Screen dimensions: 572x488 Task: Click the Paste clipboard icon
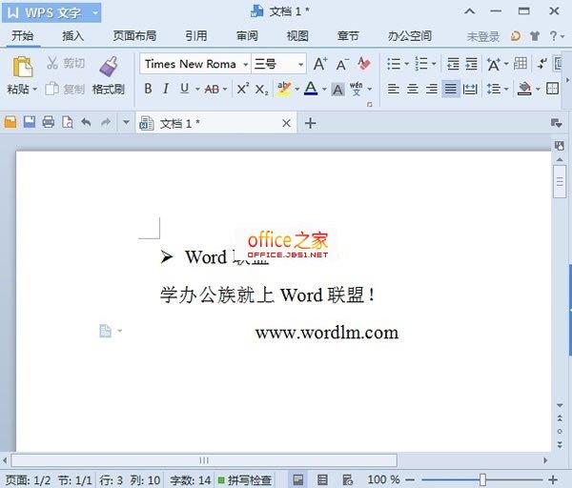[23, 67]
